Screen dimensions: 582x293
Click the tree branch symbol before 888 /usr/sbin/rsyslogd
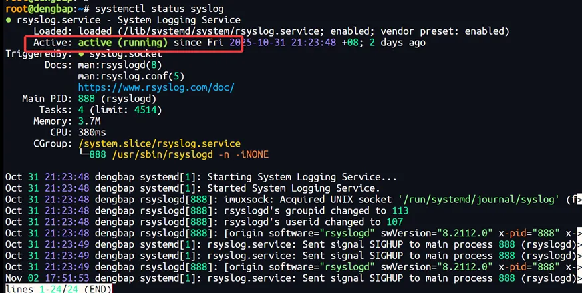click(x=84, y=154)
